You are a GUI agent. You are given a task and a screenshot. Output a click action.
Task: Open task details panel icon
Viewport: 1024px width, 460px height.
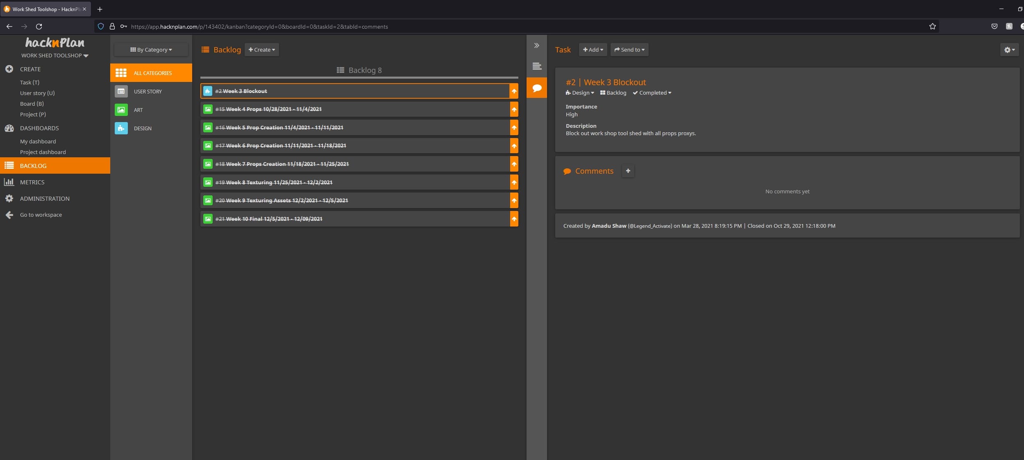point(536,66)
